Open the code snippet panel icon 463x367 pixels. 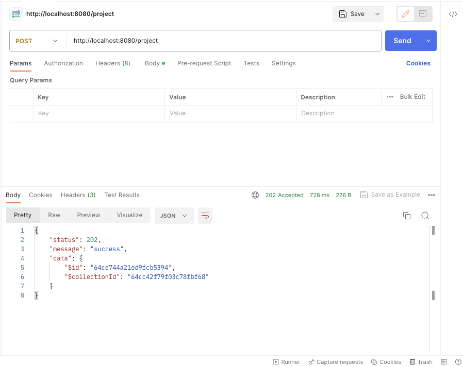tap(453, 14)
